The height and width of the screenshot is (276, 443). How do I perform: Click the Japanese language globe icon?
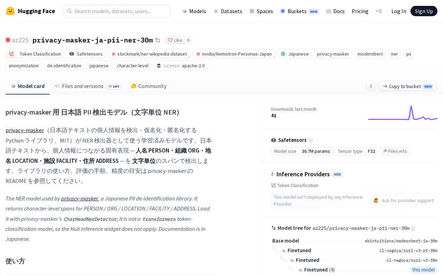(283, 54)
